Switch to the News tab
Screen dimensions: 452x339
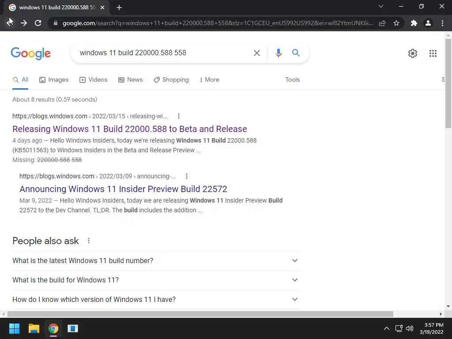coord(131,80)
